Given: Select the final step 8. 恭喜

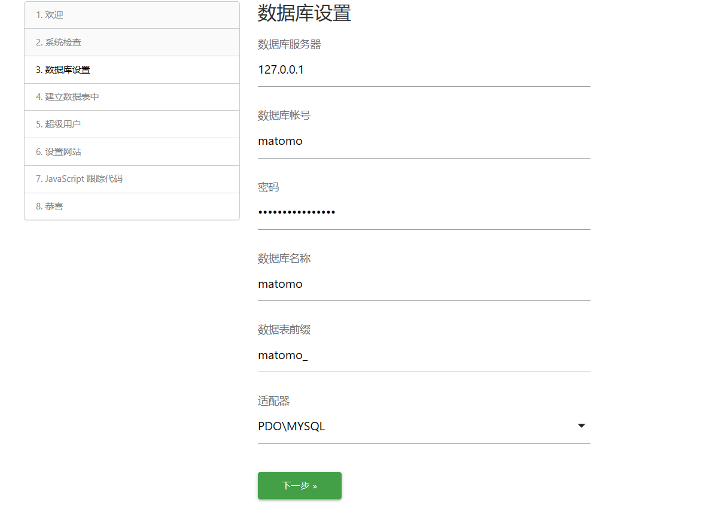Looking at the screenshot, I should (132, 206).
